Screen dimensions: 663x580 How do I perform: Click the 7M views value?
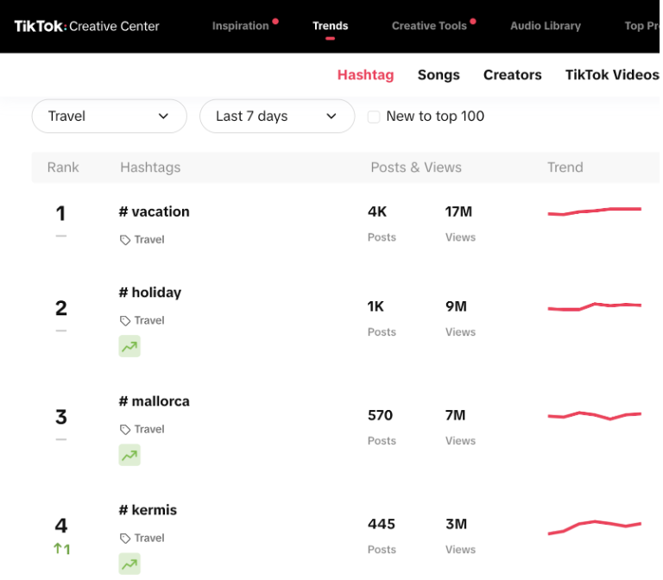pyautogui.click(x=455, y=415)
